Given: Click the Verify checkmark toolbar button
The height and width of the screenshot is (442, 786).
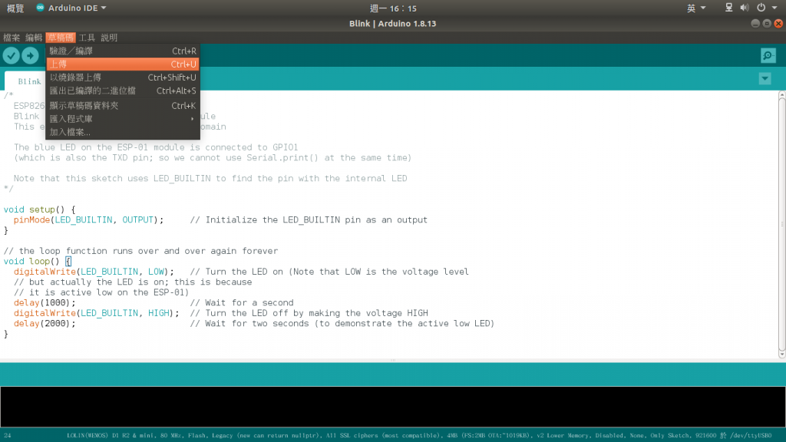Looking at the screenshot, I should (x=11, y=55).
